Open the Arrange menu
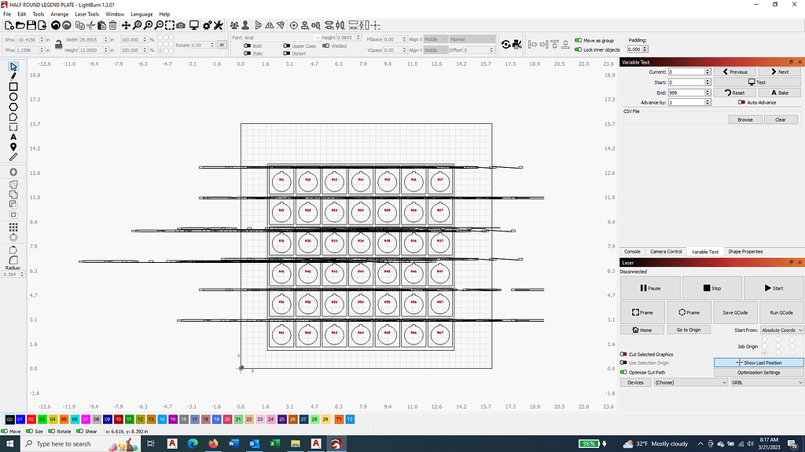 (x=59, y=13)
